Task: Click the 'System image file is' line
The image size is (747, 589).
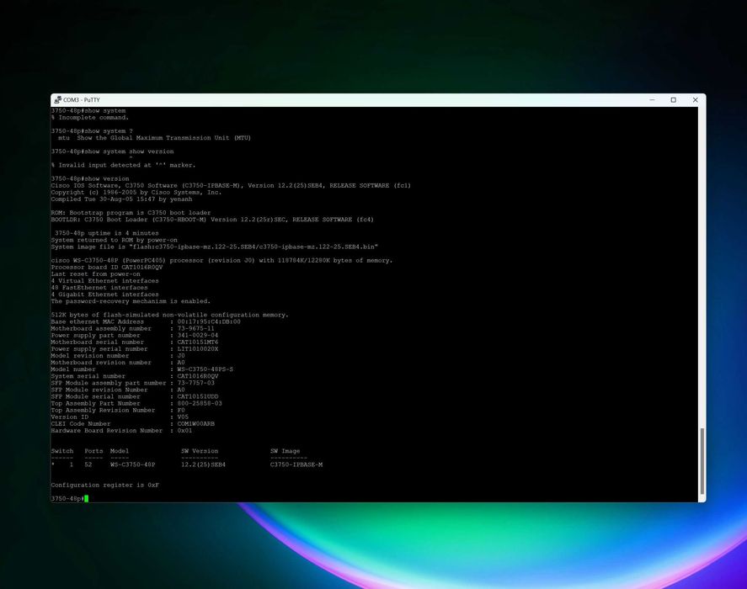Action: click(215, 247)
